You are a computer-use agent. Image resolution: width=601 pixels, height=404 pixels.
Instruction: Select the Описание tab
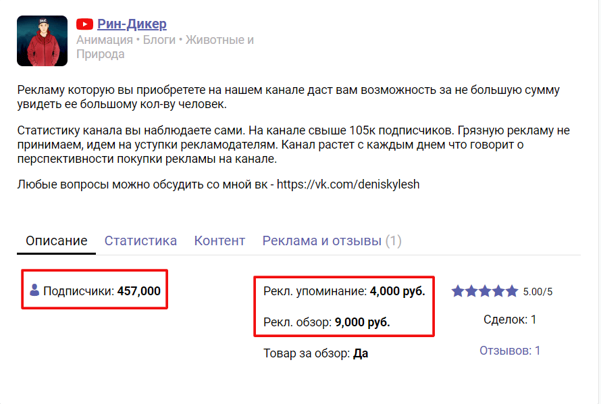click(x=56, y=241)
